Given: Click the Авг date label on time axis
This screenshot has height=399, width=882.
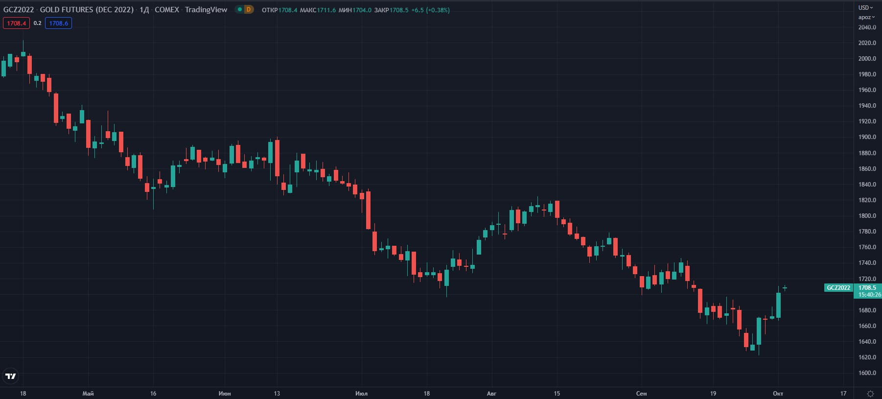Looking at the screenshot, I should [x=491, y=394].
